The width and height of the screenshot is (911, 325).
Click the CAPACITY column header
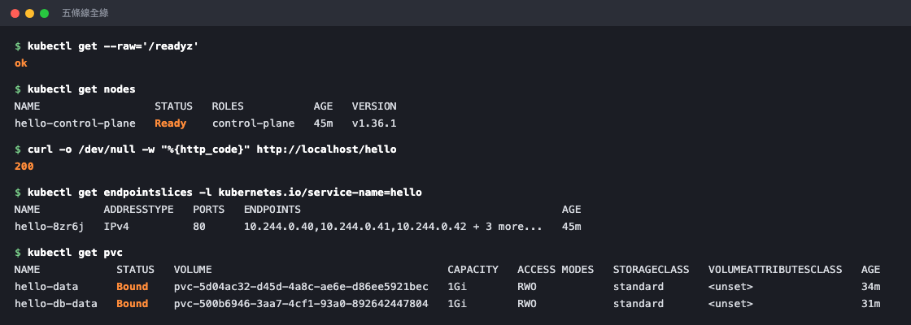click(x=473, y=269)
